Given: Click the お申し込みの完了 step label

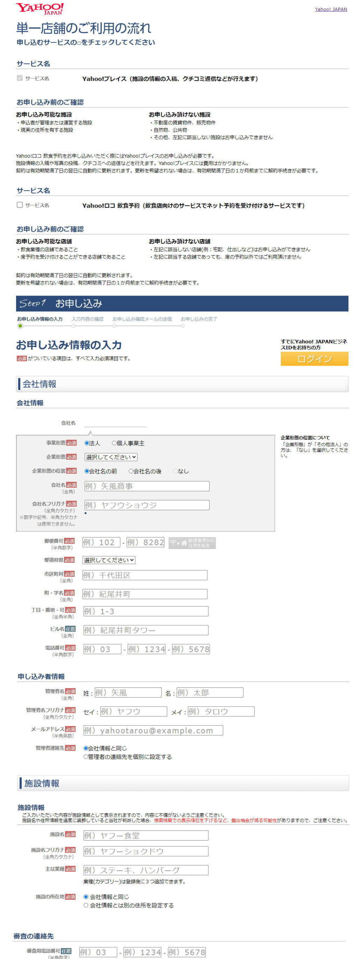Looking at the screenshot, I should 199,319.
